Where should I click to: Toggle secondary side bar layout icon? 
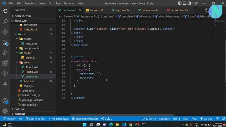click(189, 3)
